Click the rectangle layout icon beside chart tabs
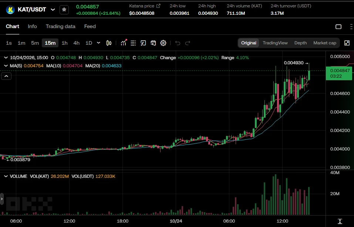 (x=338, y=27)
